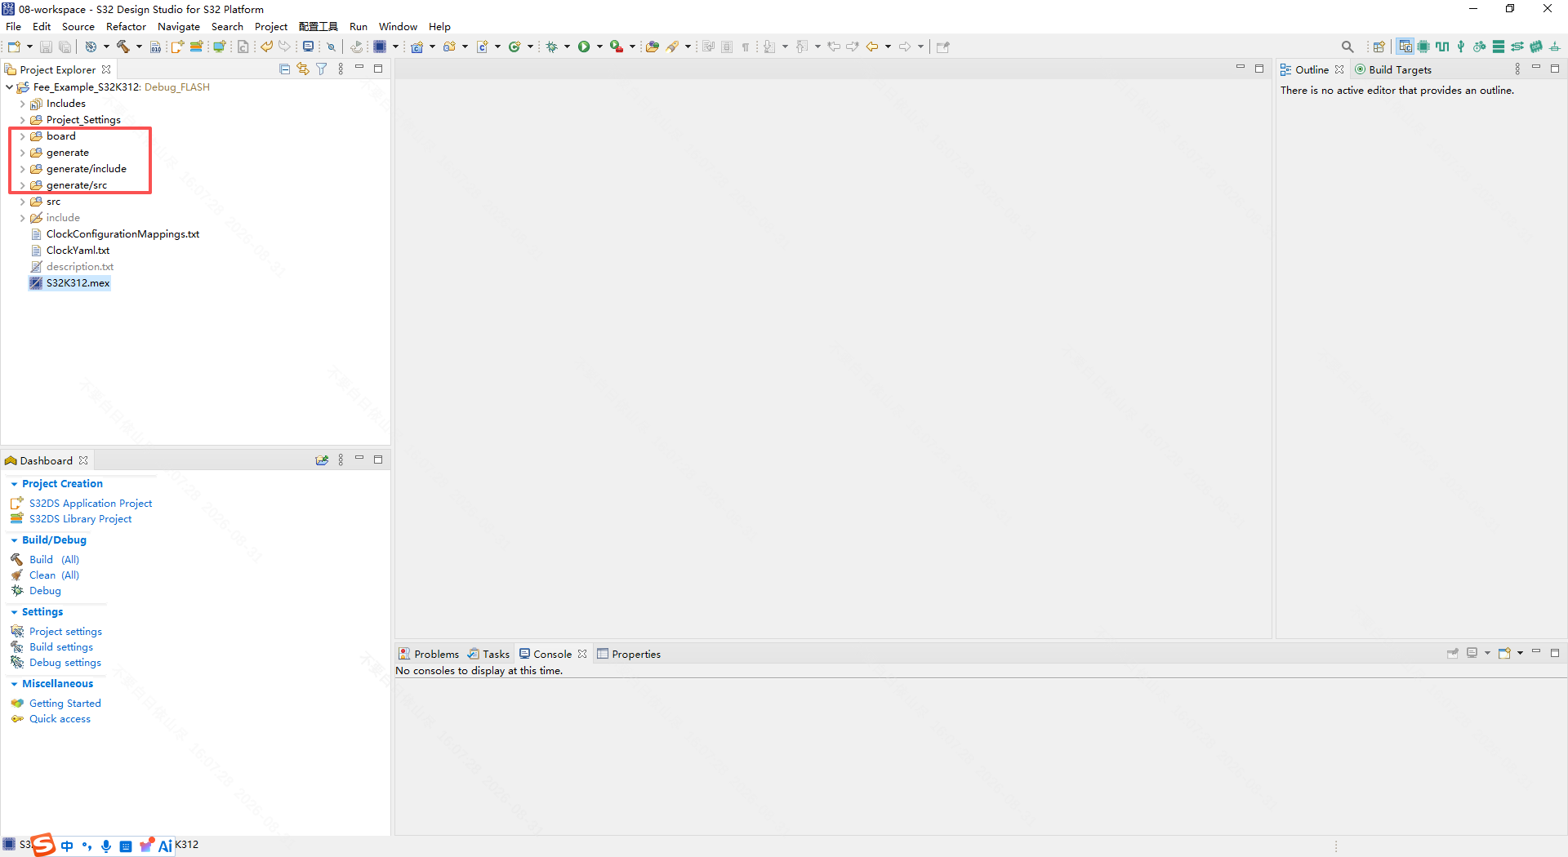Open the Debug settings link
This screenshot has width=1568, height=857.
[x=65, y=663]
